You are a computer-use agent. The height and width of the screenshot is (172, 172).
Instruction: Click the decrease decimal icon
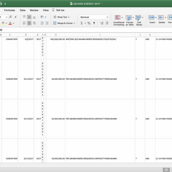(107, 23)
